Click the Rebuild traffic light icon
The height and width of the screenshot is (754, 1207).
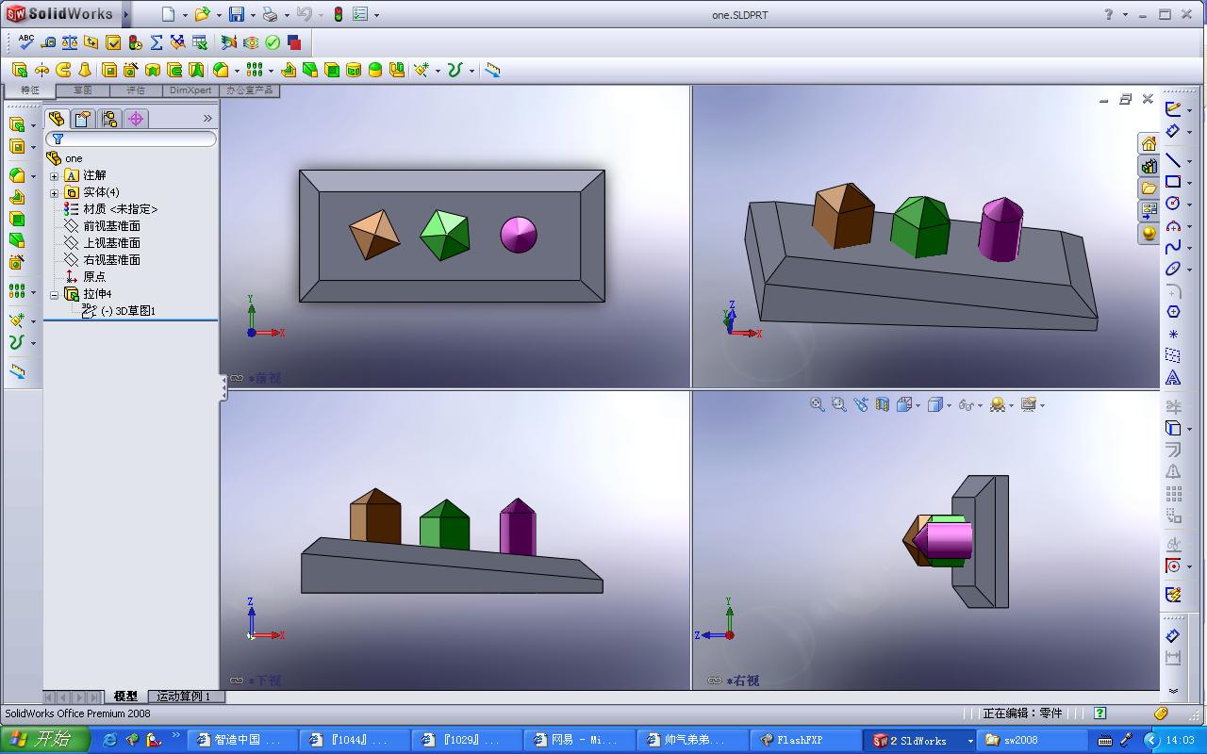(x=339, y=14)
